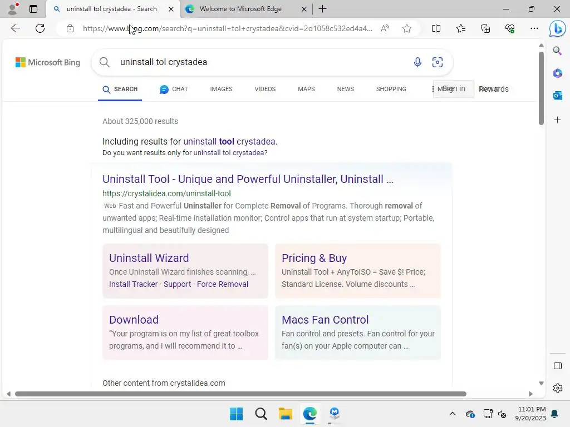The height and width of the screenshot is (427, 570).
Task: Open the Windows Start menu
Action: pyautogui.click(x=236, y=414)
